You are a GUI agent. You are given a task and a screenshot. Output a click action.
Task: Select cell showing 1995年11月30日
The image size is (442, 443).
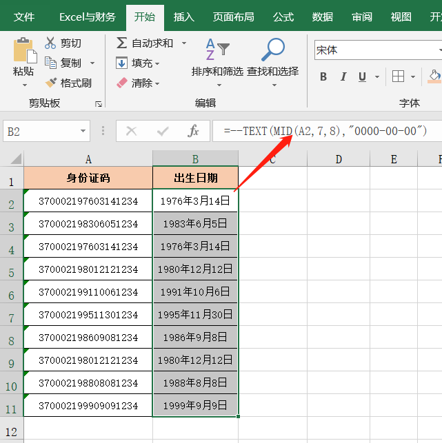click(195, 314)
